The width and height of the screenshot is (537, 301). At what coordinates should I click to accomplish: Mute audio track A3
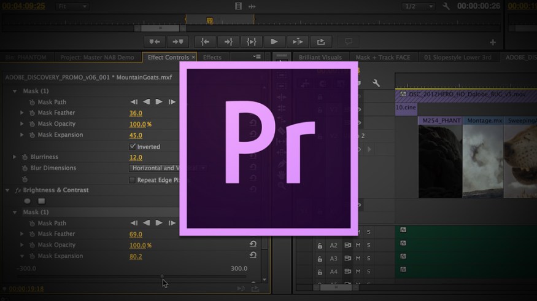pos(359,259)
